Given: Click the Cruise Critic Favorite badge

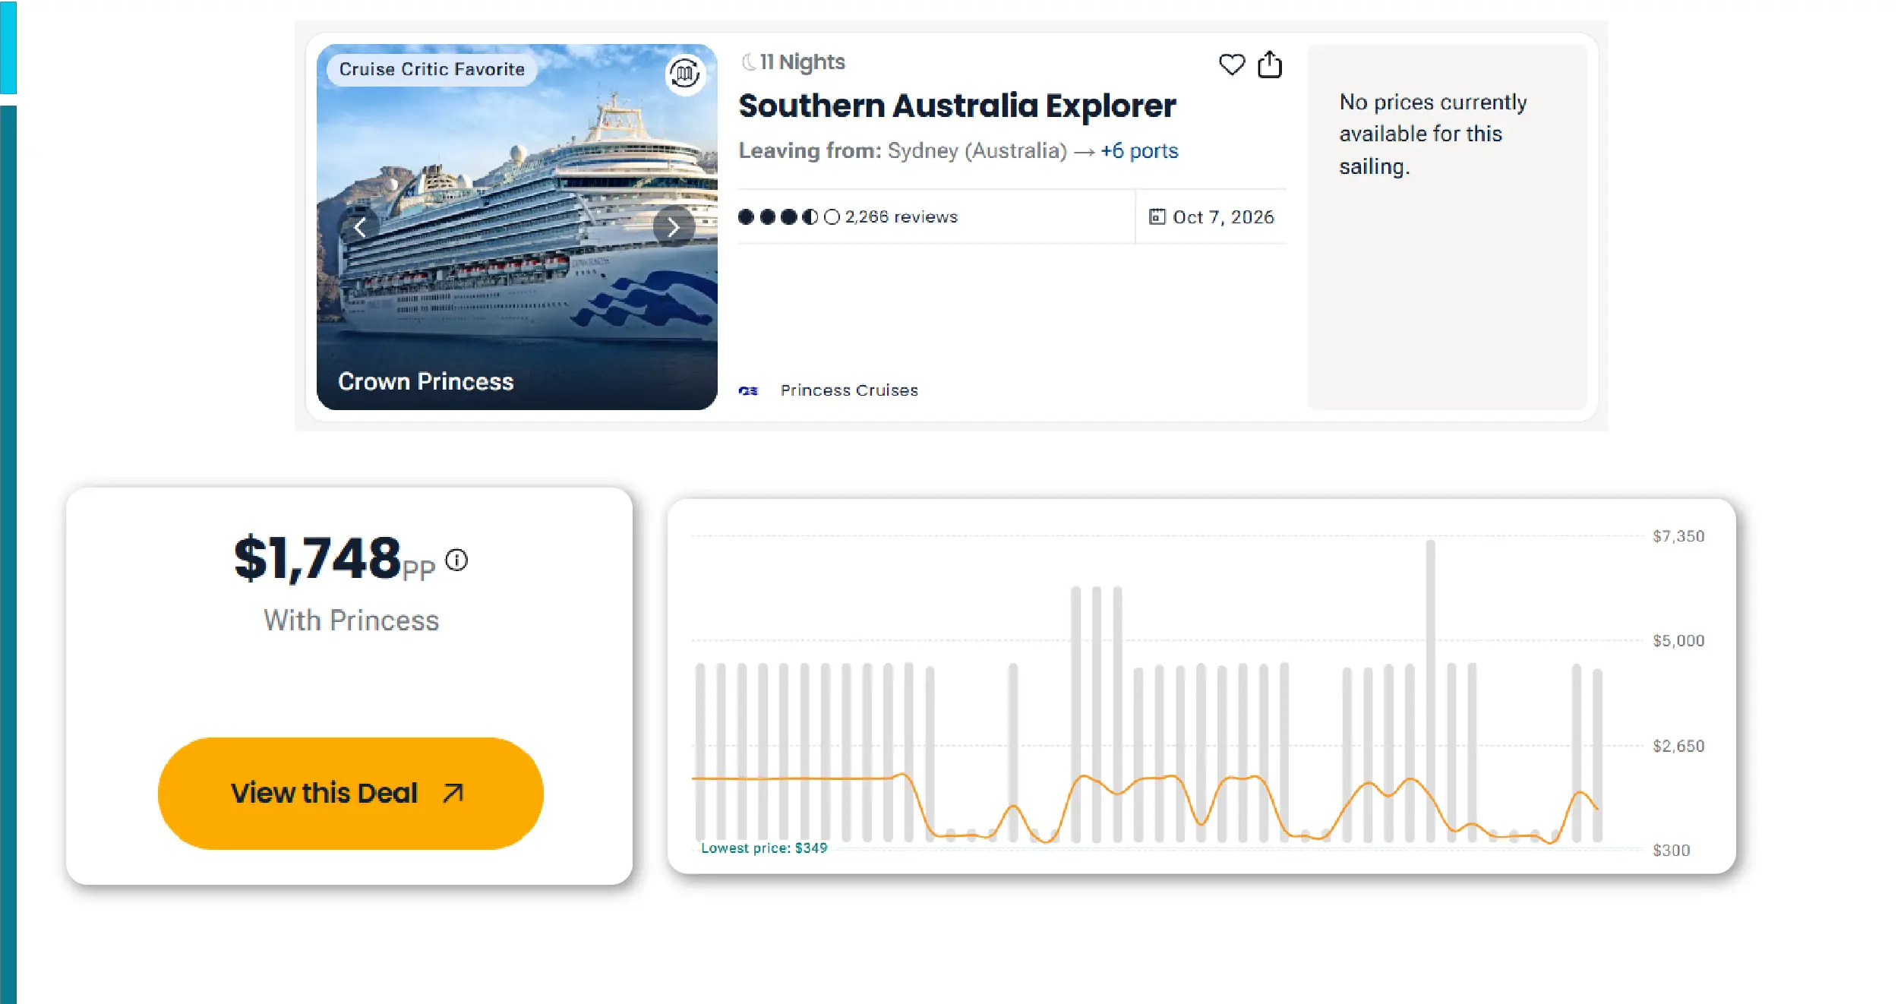Looking at the screenshot, I should [431, 69].
